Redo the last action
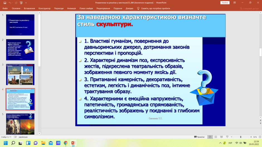The width and height of the screenshot is (262, 147). tap(16, 3)
